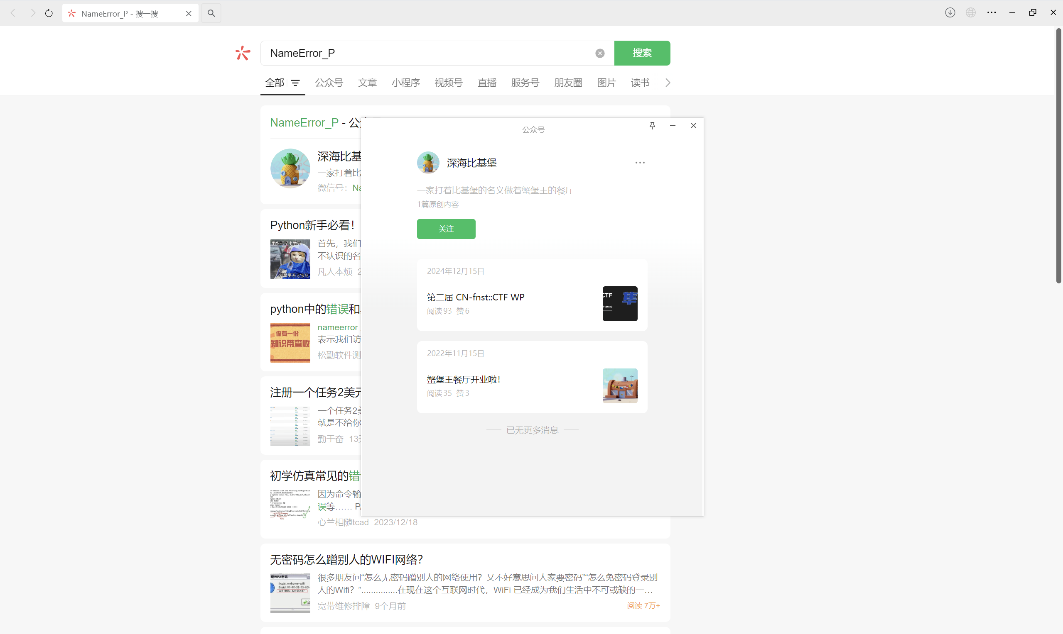Click the 2024年12月15日 date label
This screenshot has width=1063, height=634.
(x=455, y=271)
